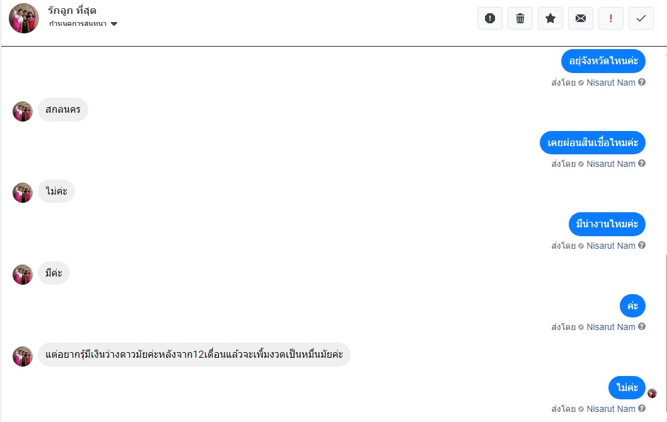Flag conversation with red exclamation icon
This screenshot has height=422, width=667.
pos(611,18)
